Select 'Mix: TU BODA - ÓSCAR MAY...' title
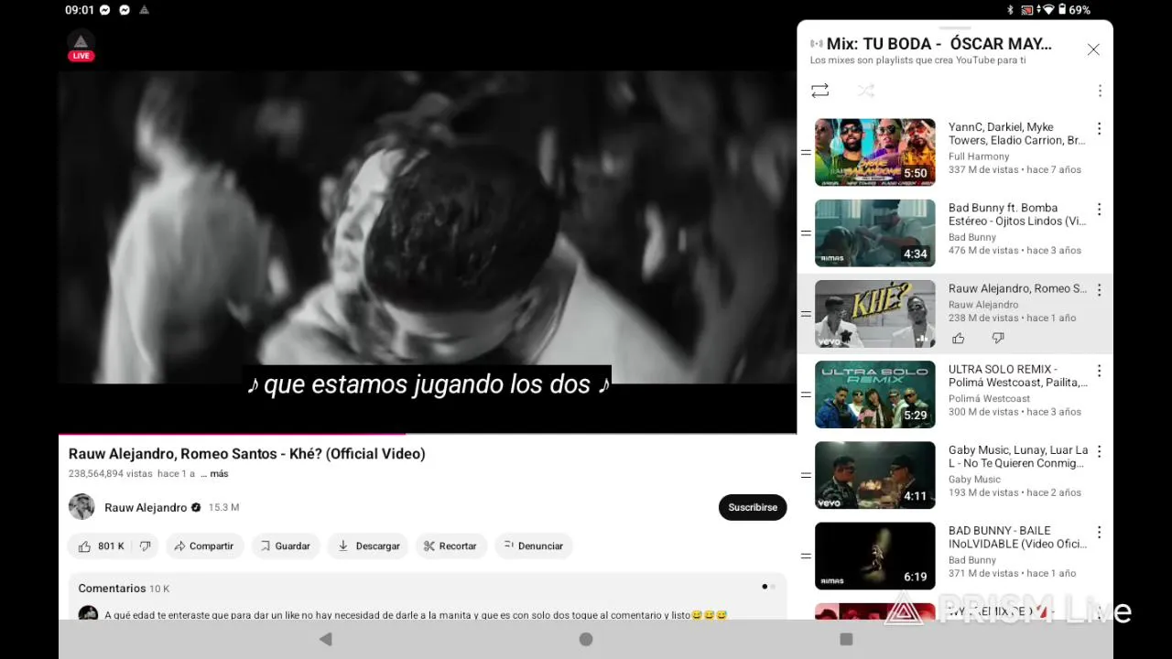 939,44
